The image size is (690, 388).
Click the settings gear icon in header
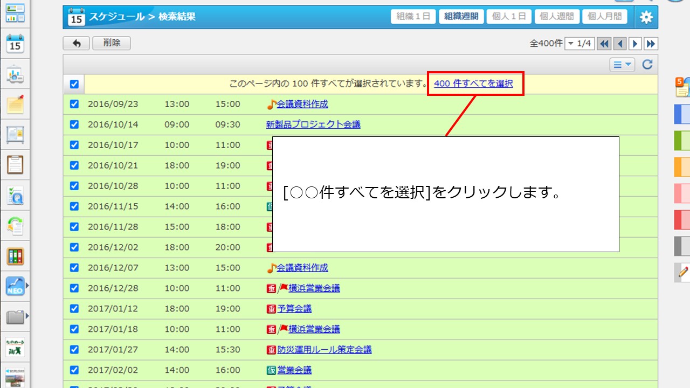[646, 17]
